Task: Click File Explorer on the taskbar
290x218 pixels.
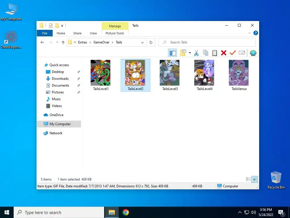Action: (x=112, y=212)
